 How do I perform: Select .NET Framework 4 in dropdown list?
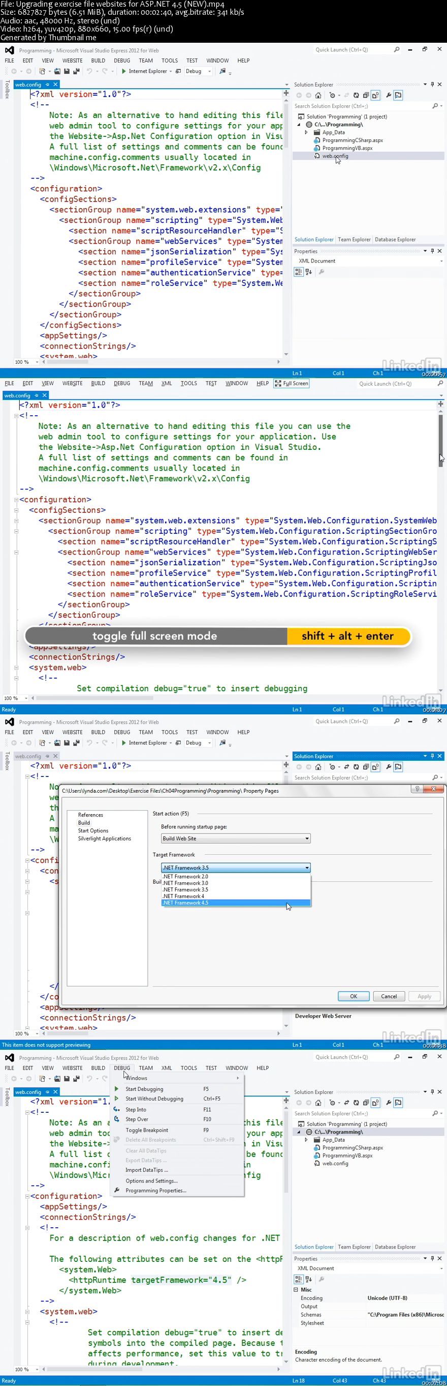[x=236, y=896]
